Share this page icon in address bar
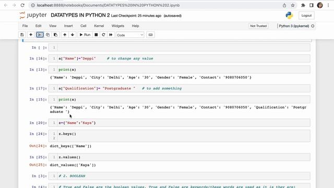334x188 pixels. pyautogui.click(x=284, y=5)
